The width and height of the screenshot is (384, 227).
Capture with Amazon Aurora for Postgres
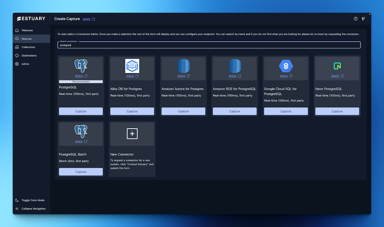coord(183,111)
